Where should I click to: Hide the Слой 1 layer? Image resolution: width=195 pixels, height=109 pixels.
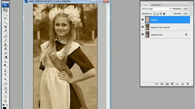(143, 20)
